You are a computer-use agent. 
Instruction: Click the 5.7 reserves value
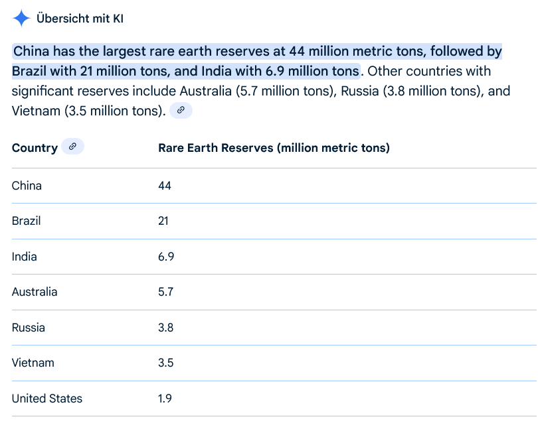click(x=166, y=292)
